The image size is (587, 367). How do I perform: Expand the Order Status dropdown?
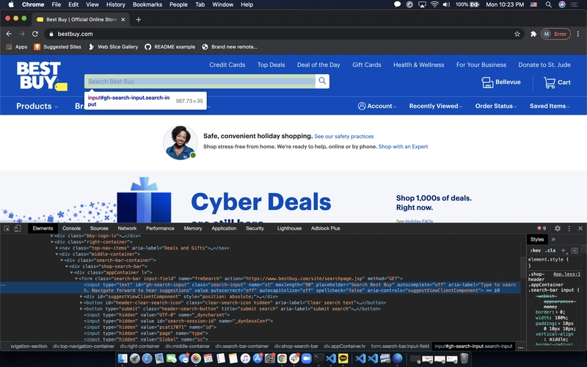[496, 106]
